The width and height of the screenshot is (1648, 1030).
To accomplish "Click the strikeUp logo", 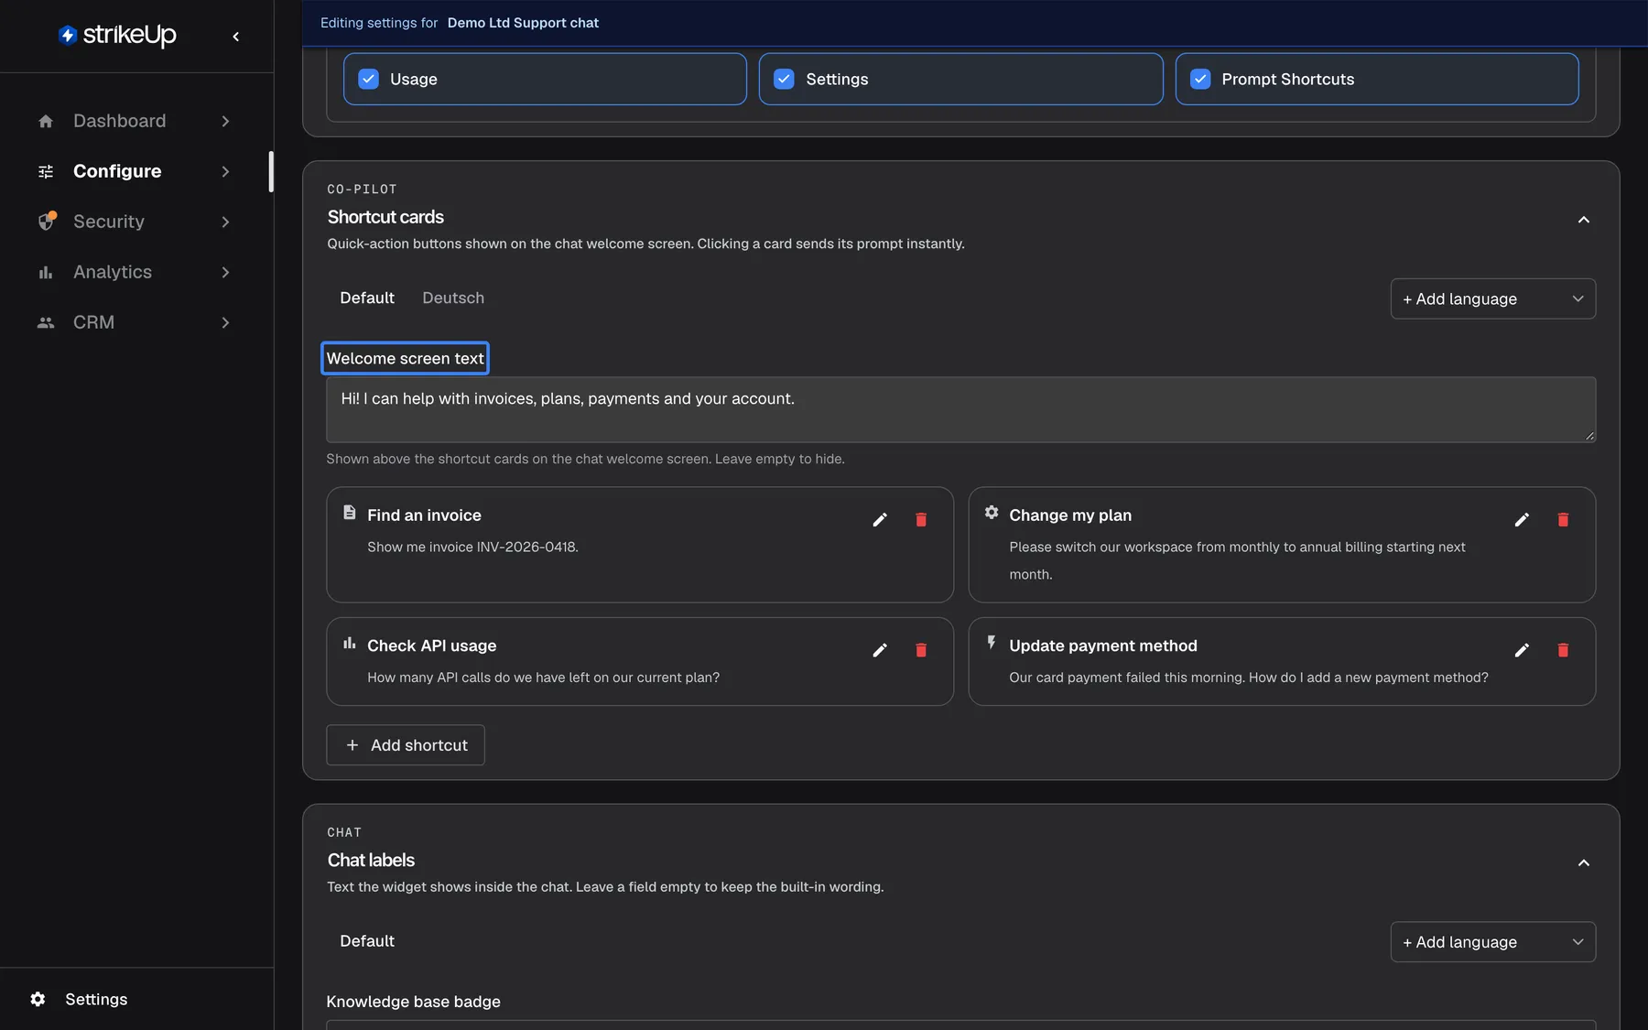I will pyautogui.click(x=116, y=35).
